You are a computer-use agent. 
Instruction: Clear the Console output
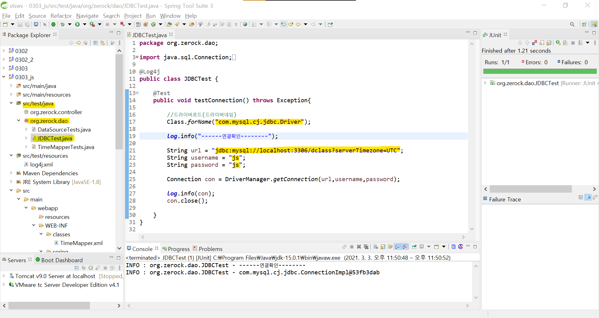(x=376, y=247)
